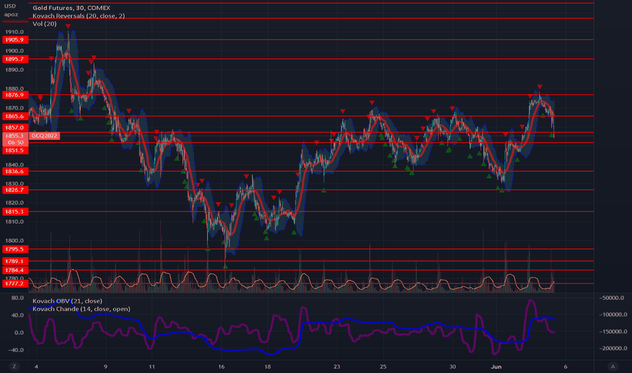Select the Kovach OBV (21, close) legend
632x373 pixels.
(67, 301)
